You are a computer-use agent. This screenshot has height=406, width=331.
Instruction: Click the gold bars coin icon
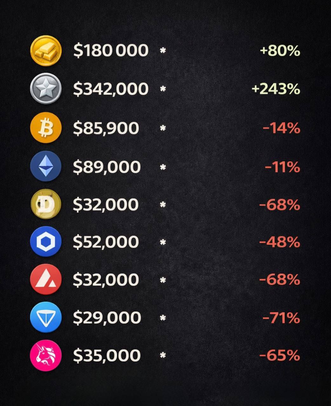(x=46, y=51)
